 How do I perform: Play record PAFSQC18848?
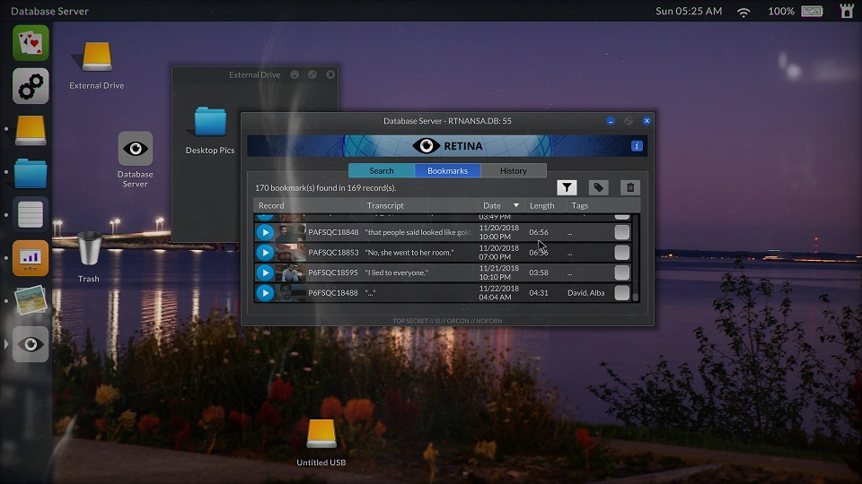[x=265, y=232]
